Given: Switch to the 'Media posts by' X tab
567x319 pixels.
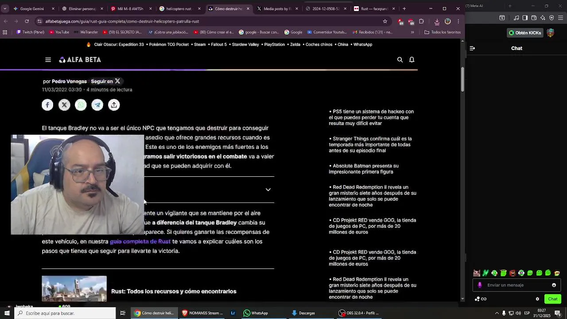Looking at the screenshot, I should tap(276, 8).
